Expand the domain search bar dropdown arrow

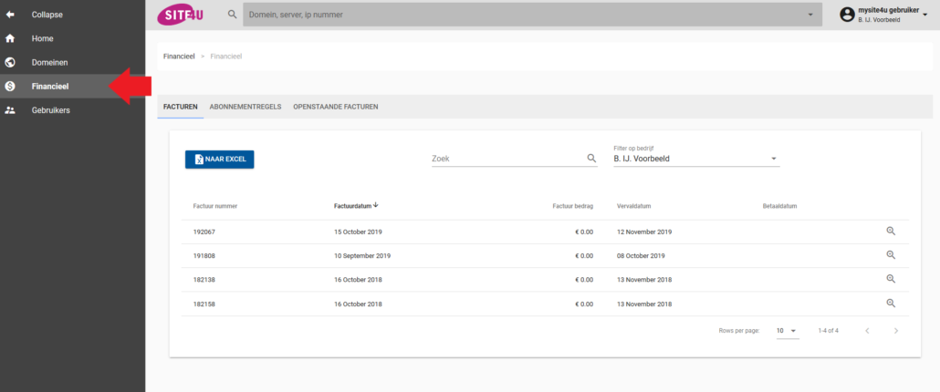click(810, 15)
